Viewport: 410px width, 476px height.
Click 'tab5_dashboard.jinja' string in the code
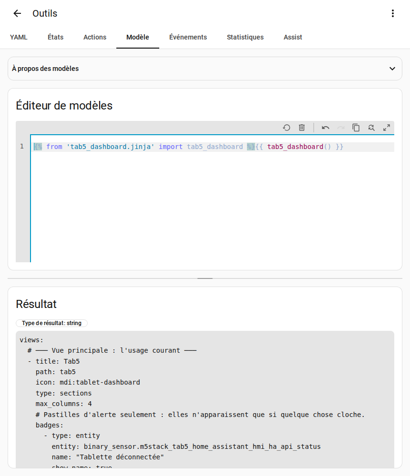tap(111, 147)
